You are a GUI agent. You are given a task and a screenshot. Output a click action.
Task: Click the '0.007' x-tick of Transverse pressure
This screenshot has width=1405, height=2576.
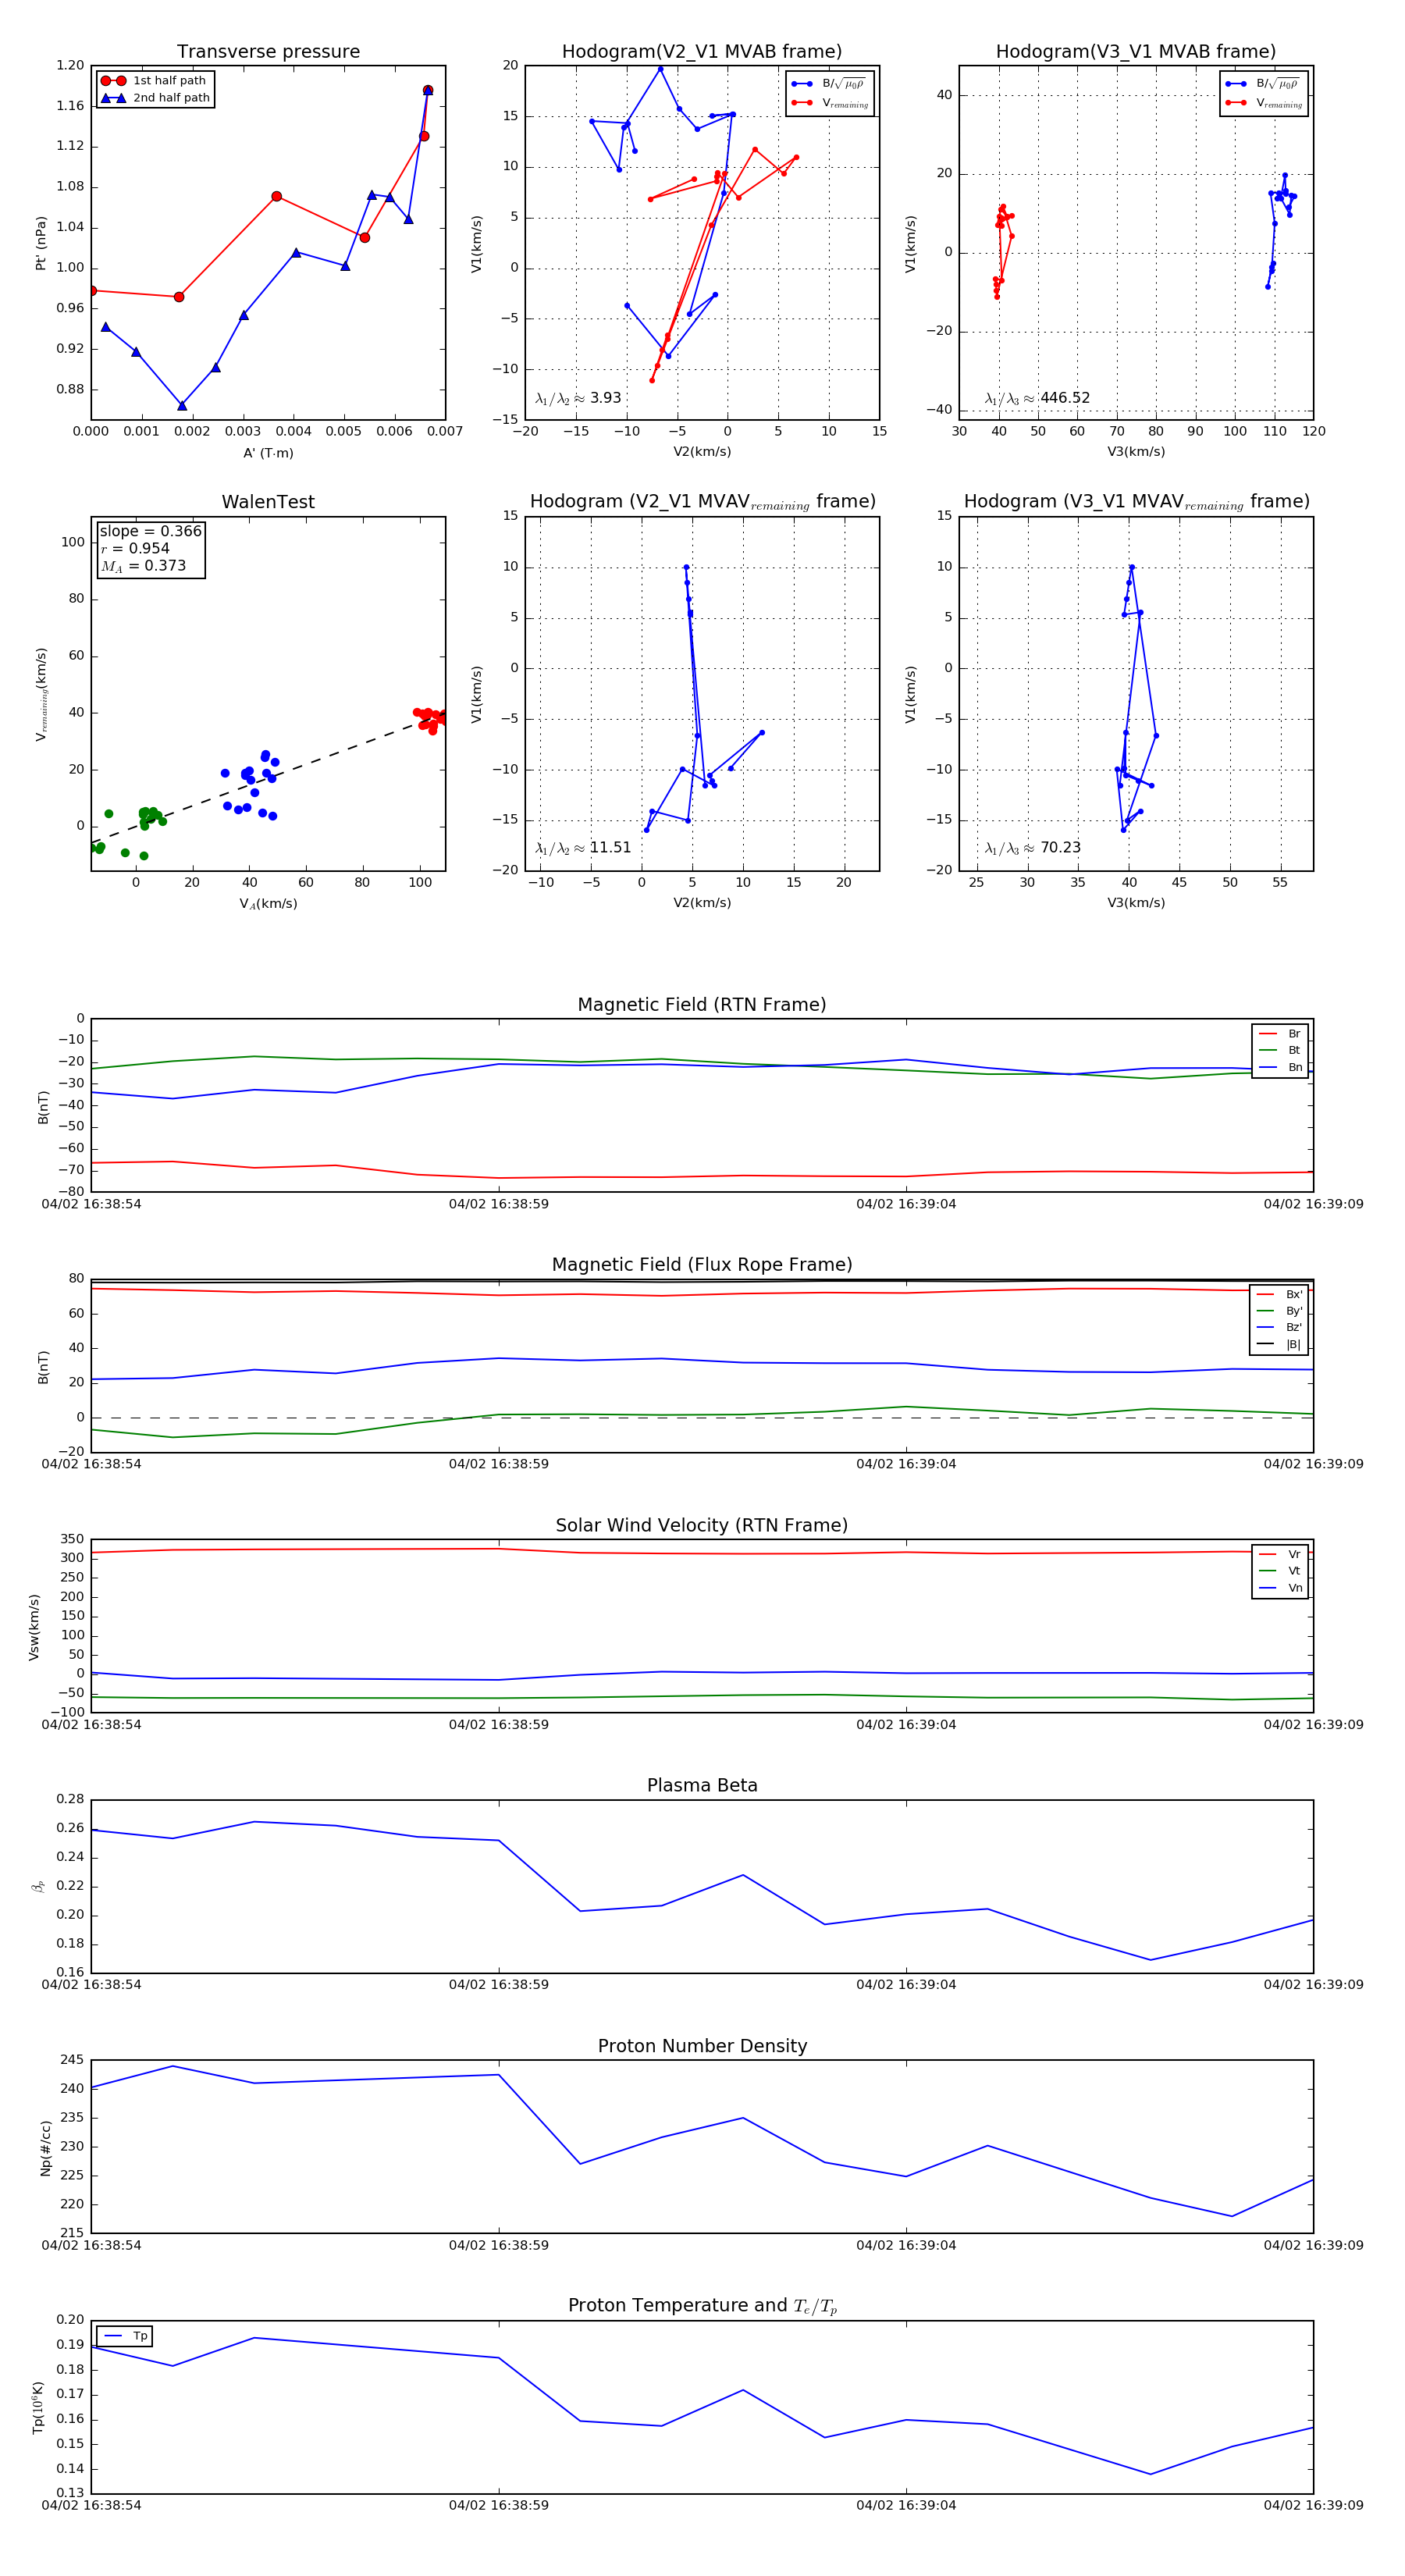(445, 432)
